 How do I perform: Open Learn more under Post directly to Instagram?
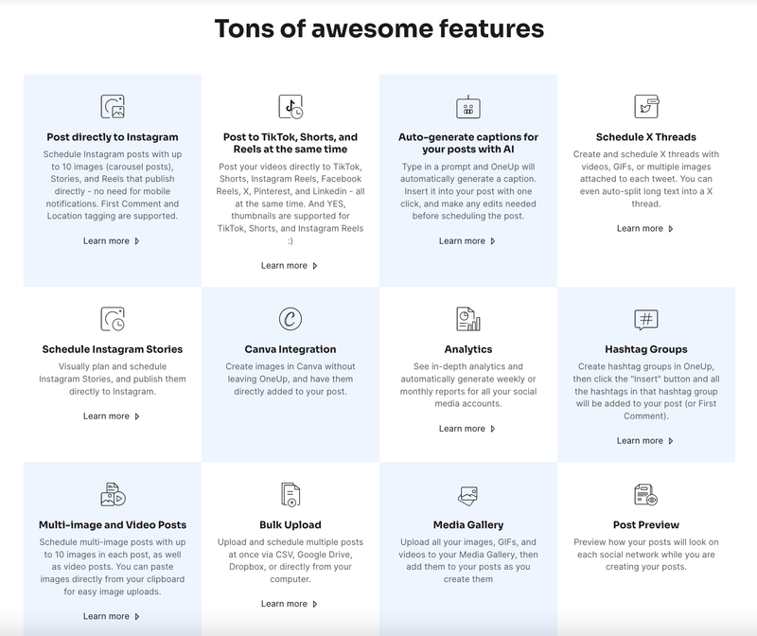[112, 241]
